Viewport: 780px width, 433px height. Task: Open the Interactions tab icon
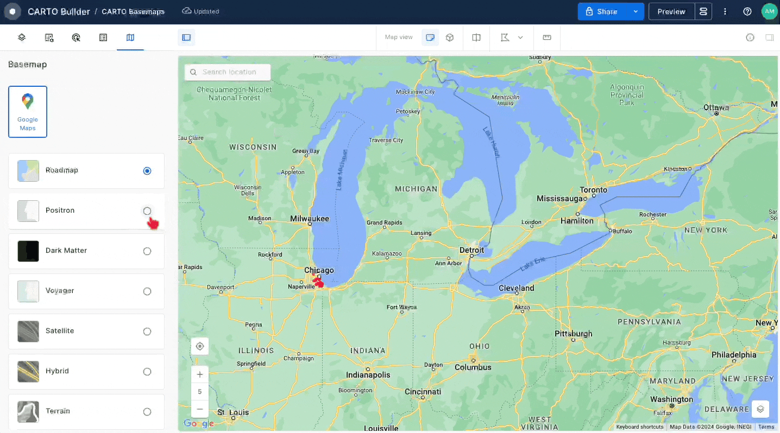76,37
